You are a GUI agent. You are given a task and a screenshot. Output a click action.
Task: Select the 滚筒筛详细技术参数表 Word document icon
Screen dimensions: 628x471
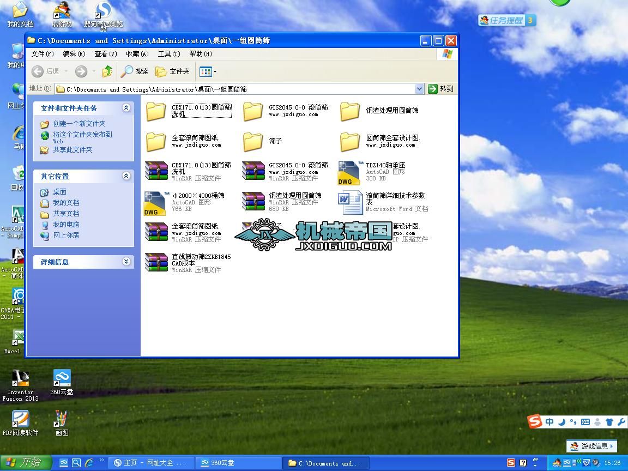350,202
